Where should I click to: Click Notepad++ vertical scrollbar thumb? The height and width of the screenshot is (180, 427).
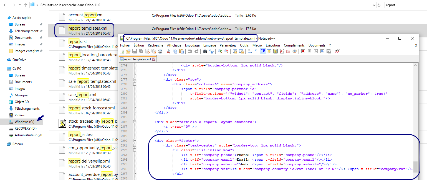tap(415, 167)
